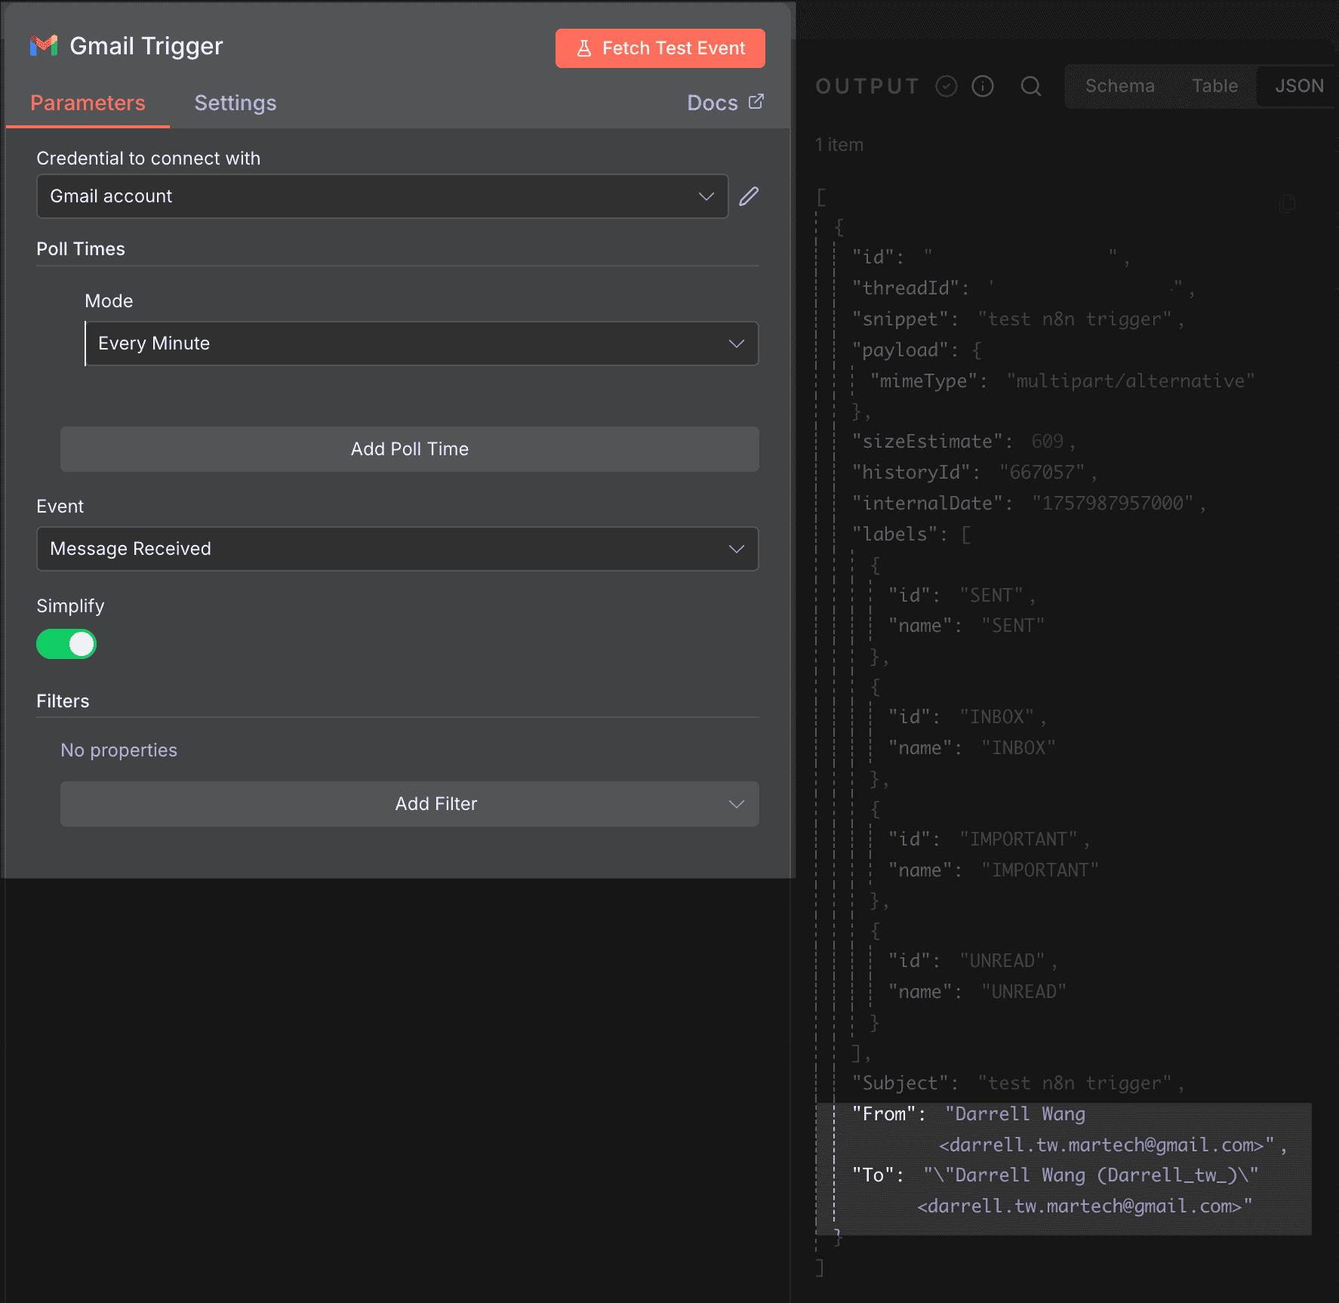Click the Gmail Trigger node title

coord(146,45)
